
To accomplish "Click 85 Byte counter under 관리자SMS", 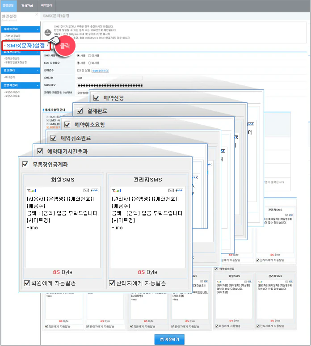I will click(x=147, y=272).
